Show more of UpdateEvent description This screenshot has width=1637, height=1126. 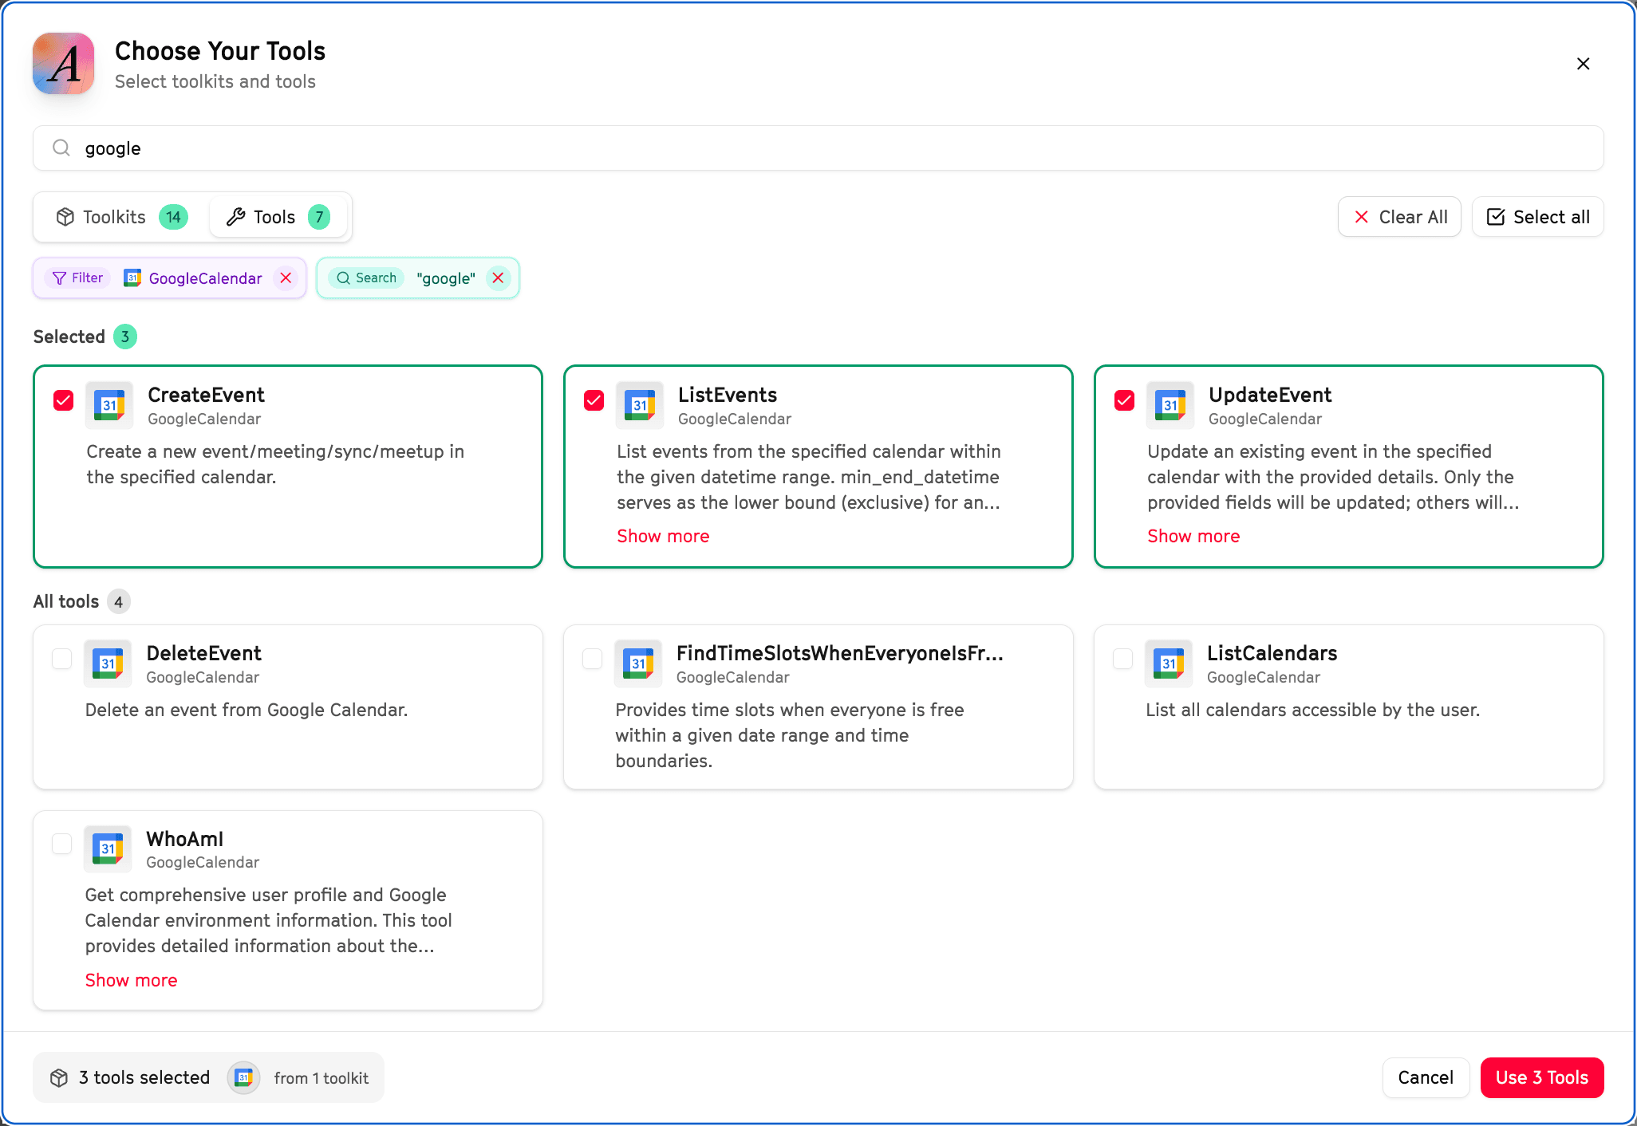point(1193,536)
